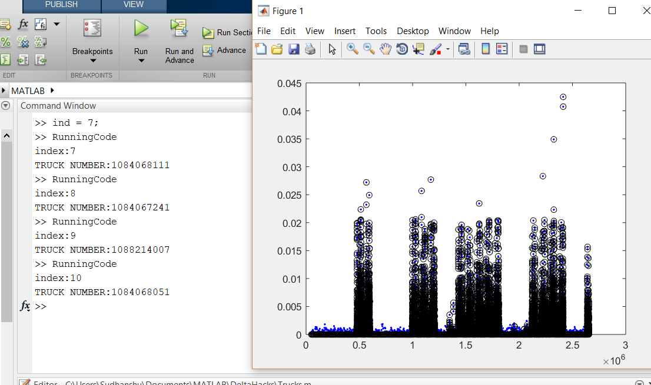Click the left panel scroll-up arrow

click(6, 136)
